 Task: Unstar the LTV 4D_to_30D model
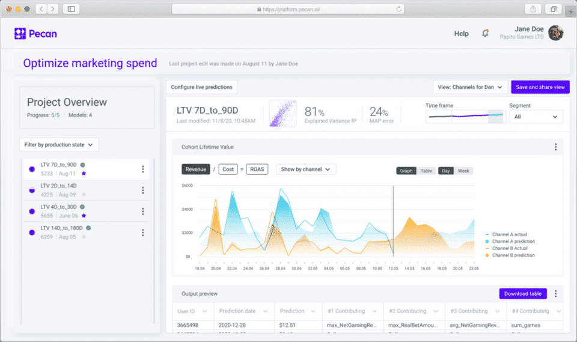84,216
